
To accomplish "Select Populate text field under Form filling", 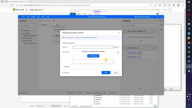I will [x=31, y=36].
